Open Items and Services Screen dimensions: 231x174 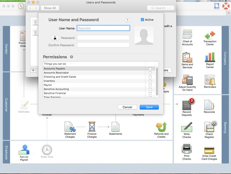point(187,60)
